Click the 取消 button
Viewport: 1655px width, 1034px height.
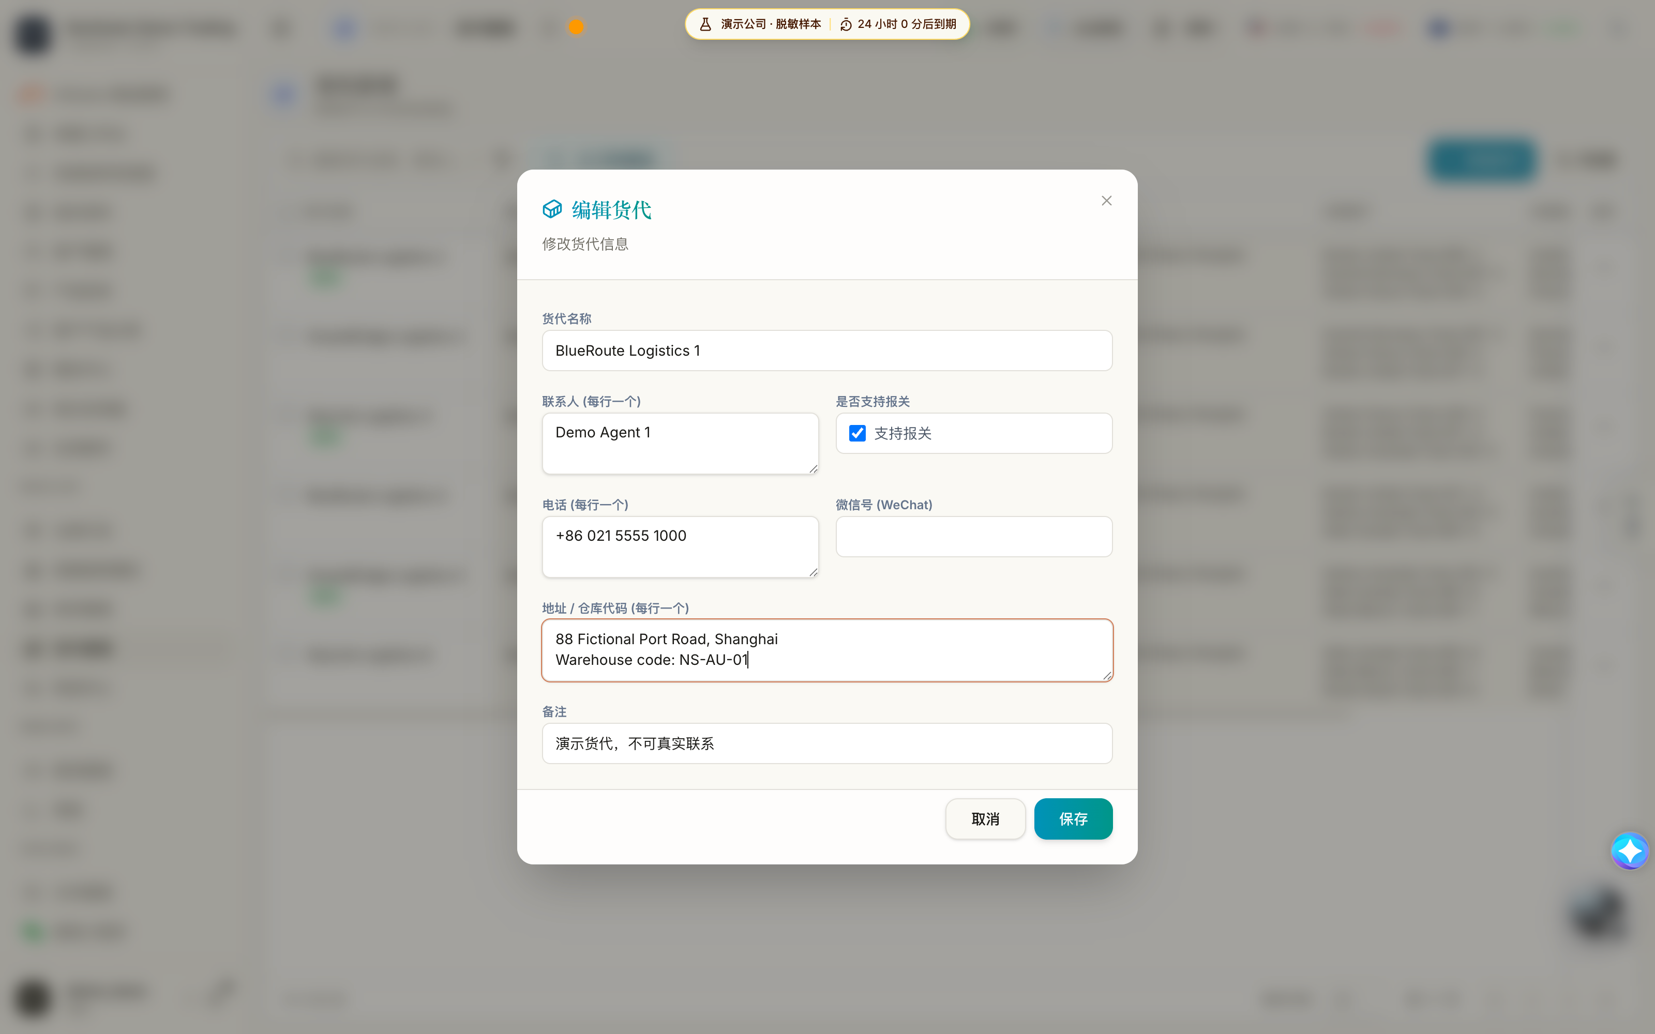coord(985,818)
